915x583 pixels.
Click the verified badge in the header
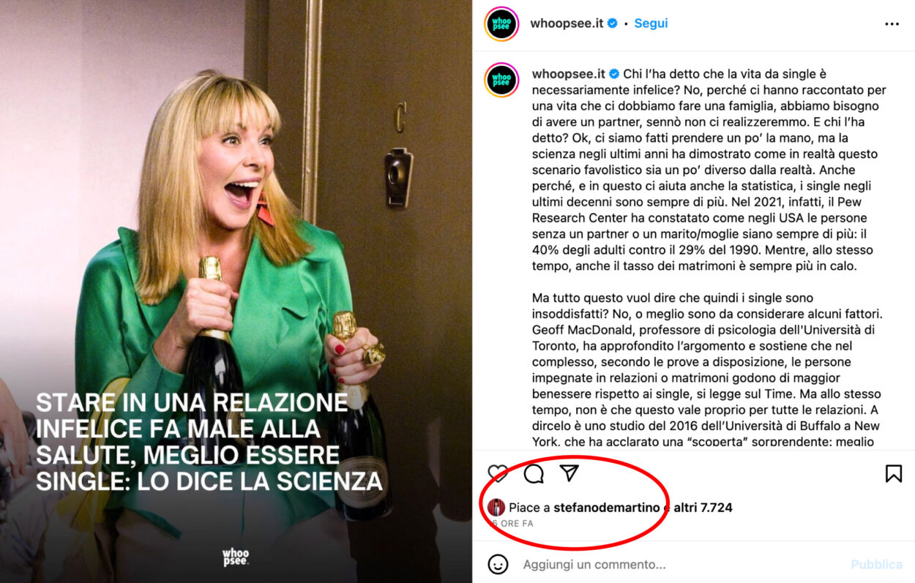click(x=613, y=23)
